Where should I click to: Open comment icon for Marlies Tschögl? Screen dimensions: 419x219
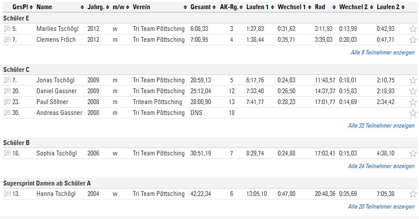[x=7, y=29]
